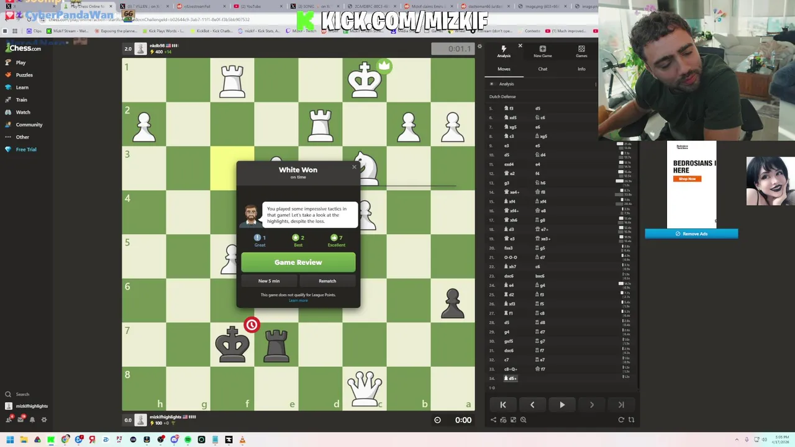Viewport: 795px width, 447px height.
Task: Click the board settings gear near clock
Action: point(479,47)
